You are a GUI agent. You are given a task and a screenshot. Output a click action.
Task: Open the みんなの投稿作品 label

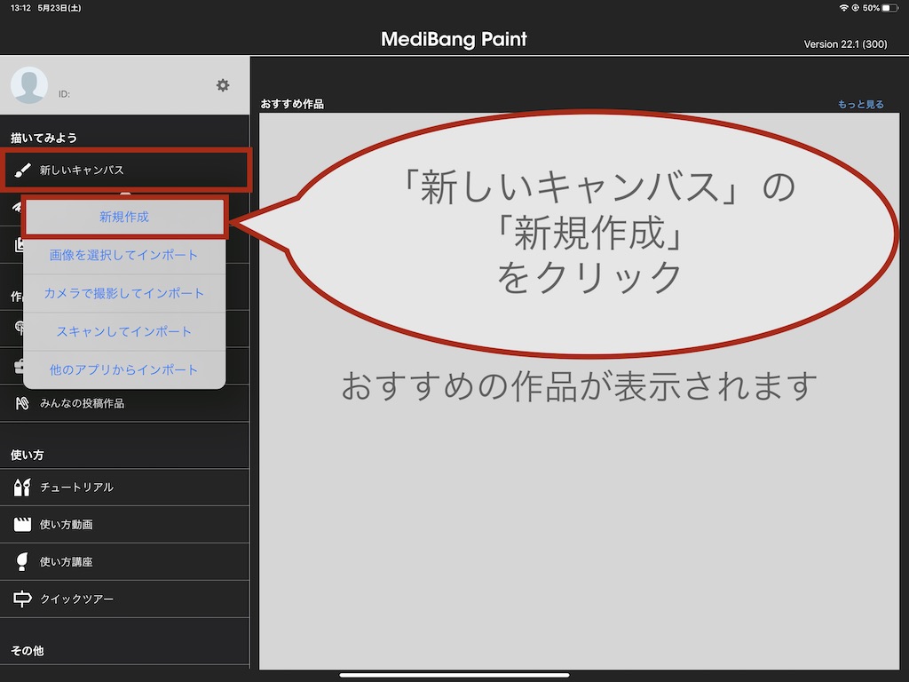[82, 403]
